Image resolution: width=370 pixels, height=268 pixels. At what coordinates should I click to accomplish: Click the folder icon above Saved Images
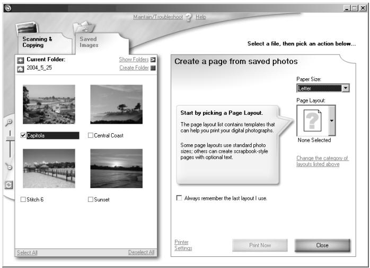[x=84, y=27]
